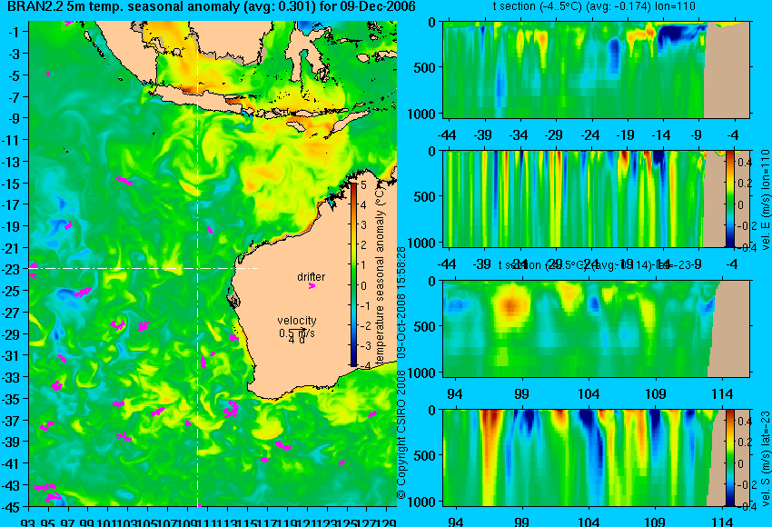Click the 1000 depth tick of the vel. E section
Screen dimensions: 772x527
[421, 244]
